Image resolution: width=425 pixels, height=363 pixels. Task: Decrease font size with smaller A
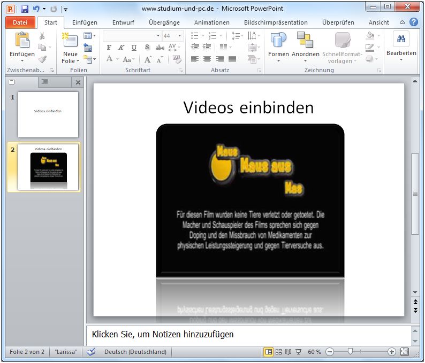coord(160,59)
